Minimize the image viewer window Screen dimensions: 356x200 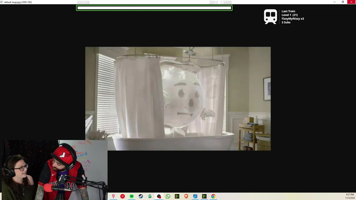(334, 2)
